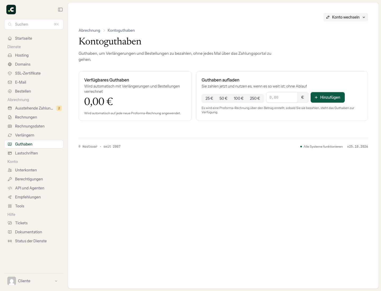Focus the amount input field

(282, 97)
